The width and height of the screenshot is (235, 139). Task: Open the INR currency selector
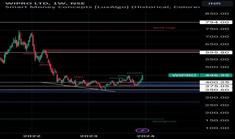pos(217,4)
